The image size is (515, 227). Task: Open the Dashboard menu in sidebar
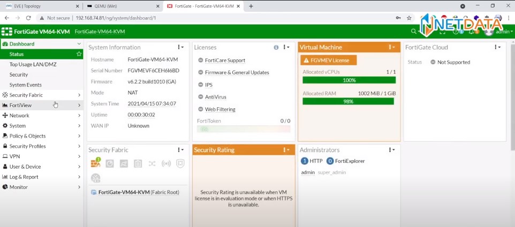[21, 44]
